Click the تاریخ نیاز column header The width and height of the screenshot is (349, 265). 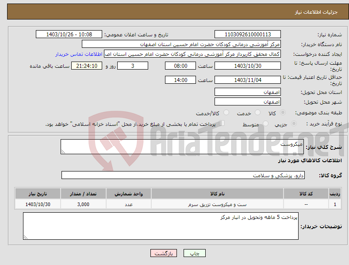tap(38, 194)
